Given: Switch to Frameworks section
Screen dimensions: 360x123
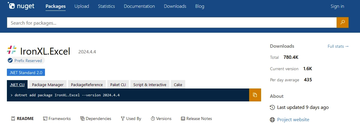Looking at the screenshot, I should pos(57,118).
